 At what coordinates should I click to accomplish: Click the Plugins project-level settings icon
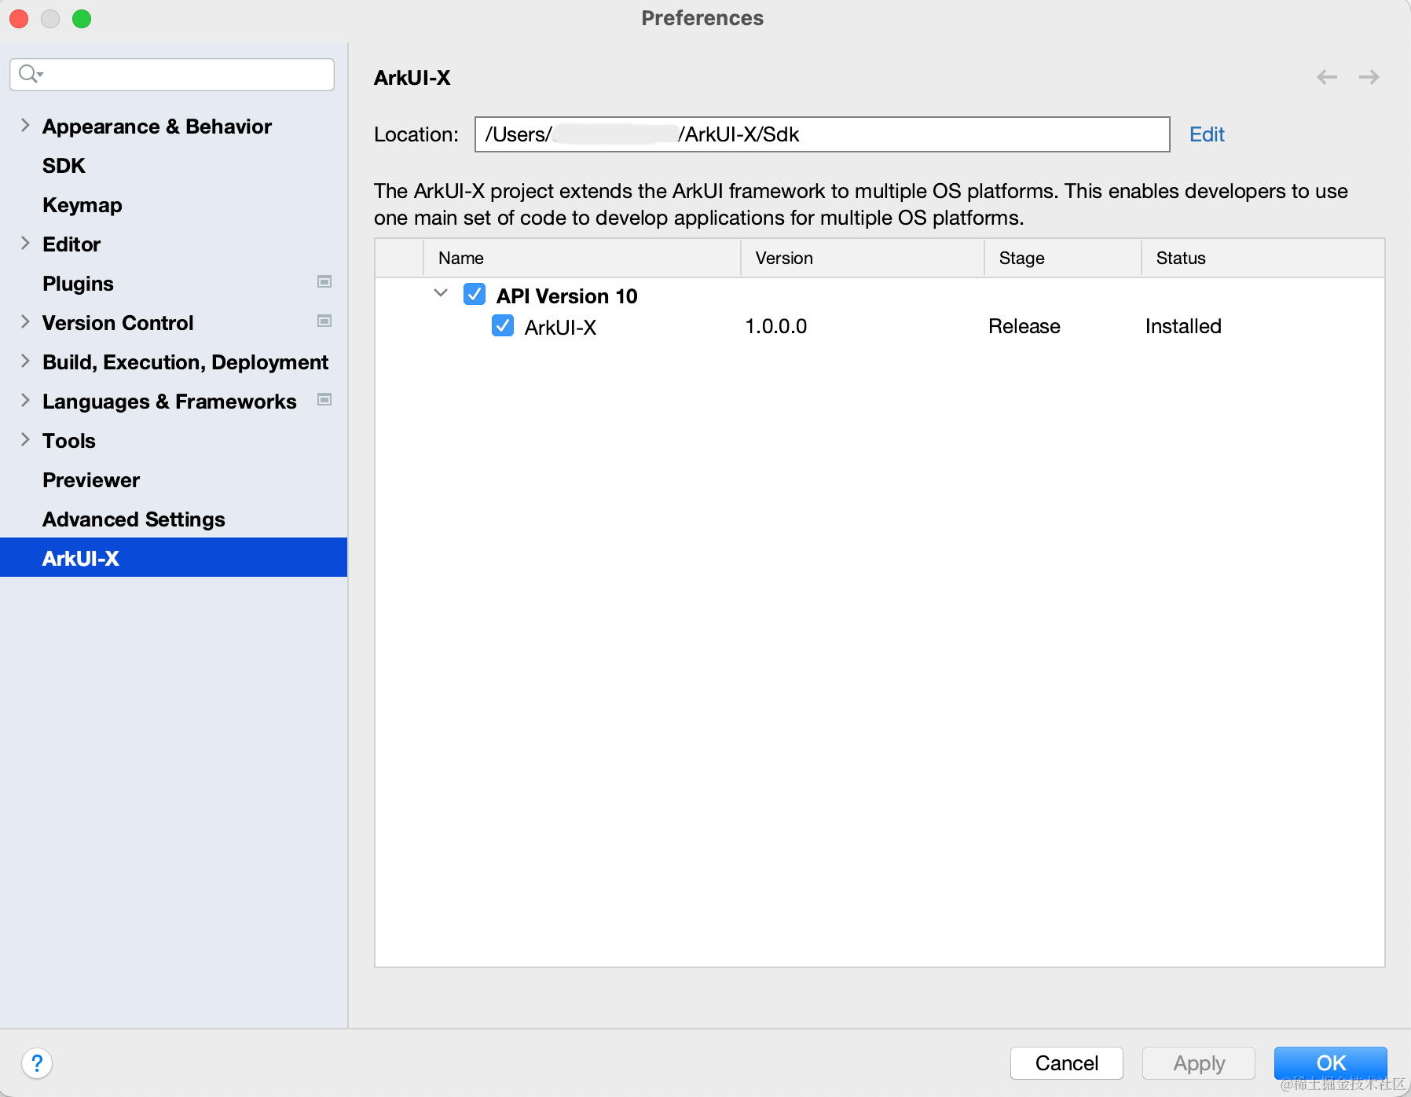[x=324, y=281]
